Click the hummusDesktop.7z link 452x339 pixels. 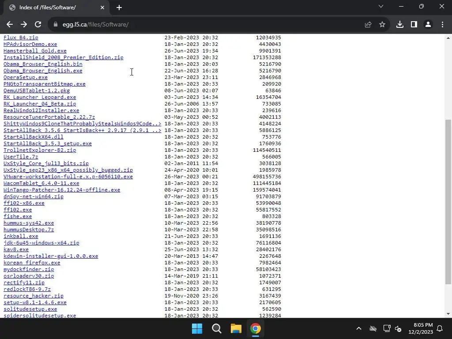[x=29, y=230]
